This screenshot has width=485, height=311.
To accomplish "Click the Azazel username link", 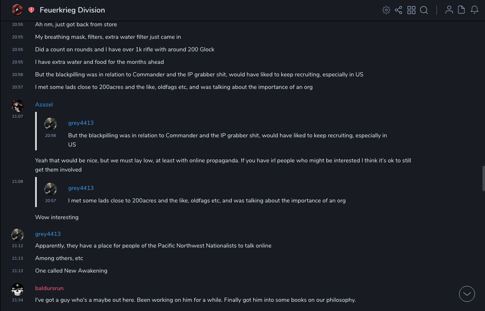I will tap(44, 104).
